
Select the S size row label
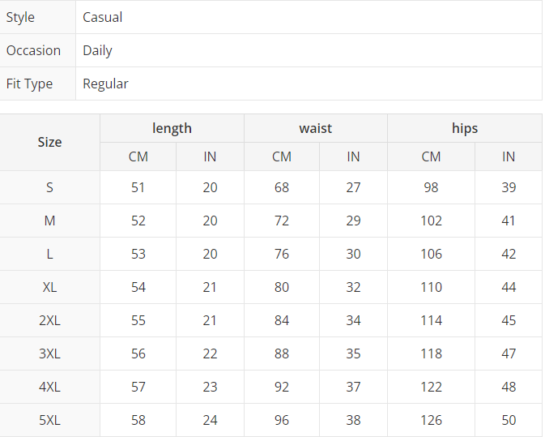pyautogui.click(x=49, y=187)
